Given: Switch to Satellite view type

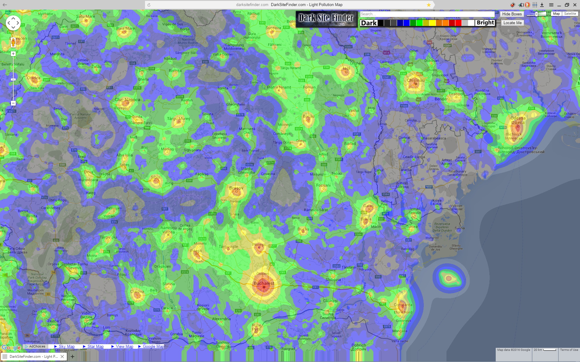Looking at the screenshot, I should point(570,14).
